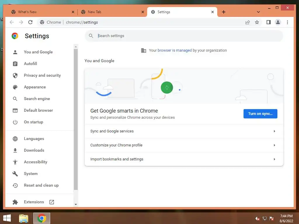299x224 pixels.
Task: Click the On startup power icon
Action: pyautogui.click(x=15, y=122)
